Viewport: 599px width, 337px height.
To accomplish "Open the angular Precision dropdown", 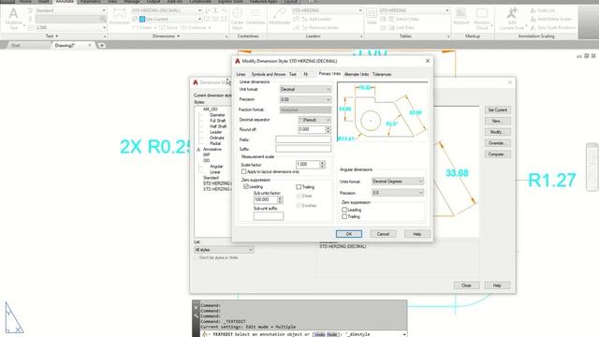I will (x=398, y=193).
